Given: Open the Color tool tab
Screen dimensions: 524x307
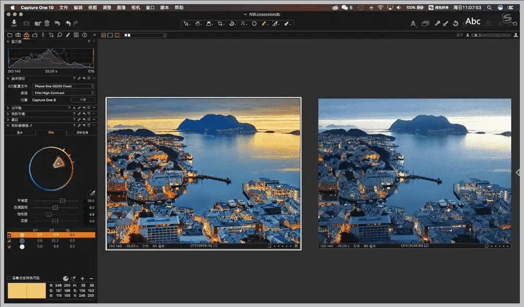Looking at the screenshot, I should click(x=26, y=35).
